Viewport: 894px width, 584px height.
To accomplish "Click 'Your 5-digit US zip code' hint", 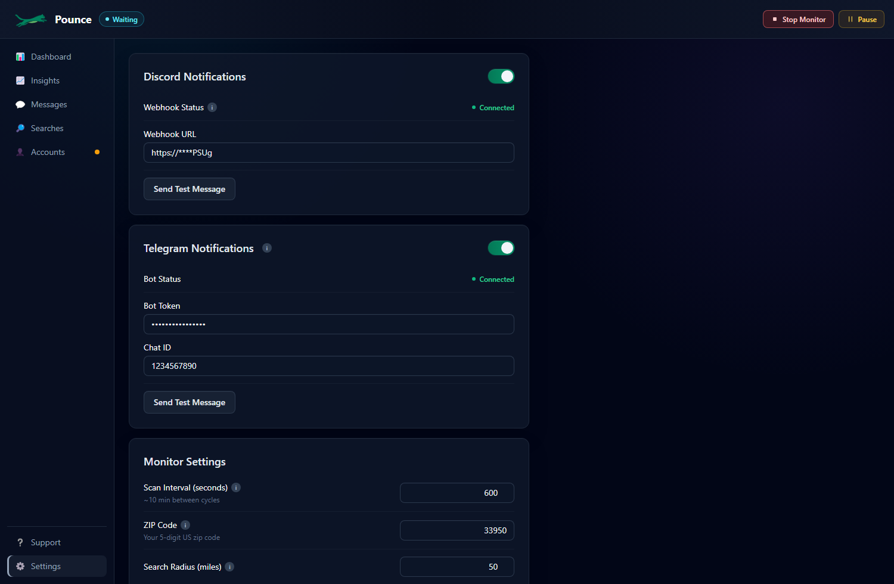I will (182, 538).
